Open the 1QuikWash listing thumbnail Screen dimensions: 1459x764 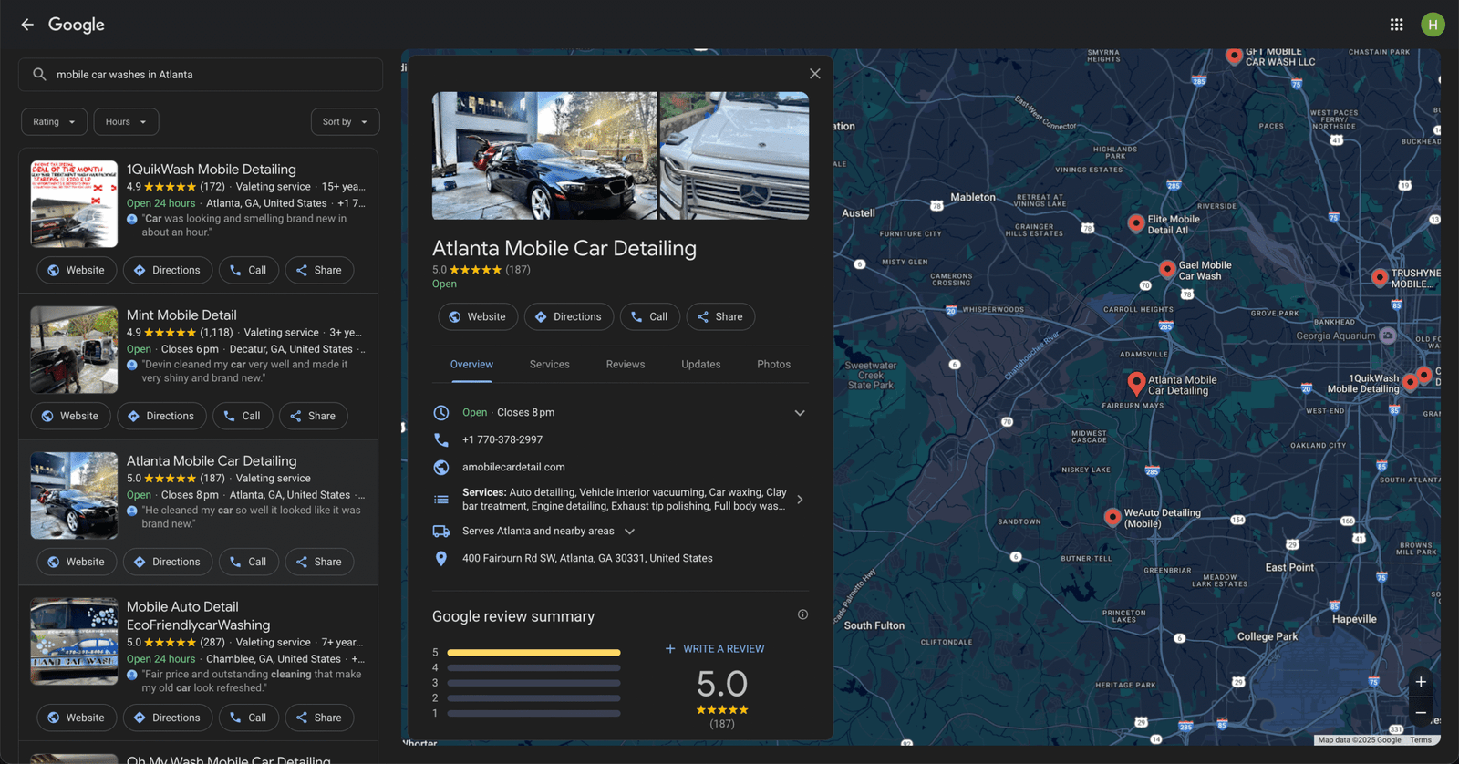pos(74,204)
